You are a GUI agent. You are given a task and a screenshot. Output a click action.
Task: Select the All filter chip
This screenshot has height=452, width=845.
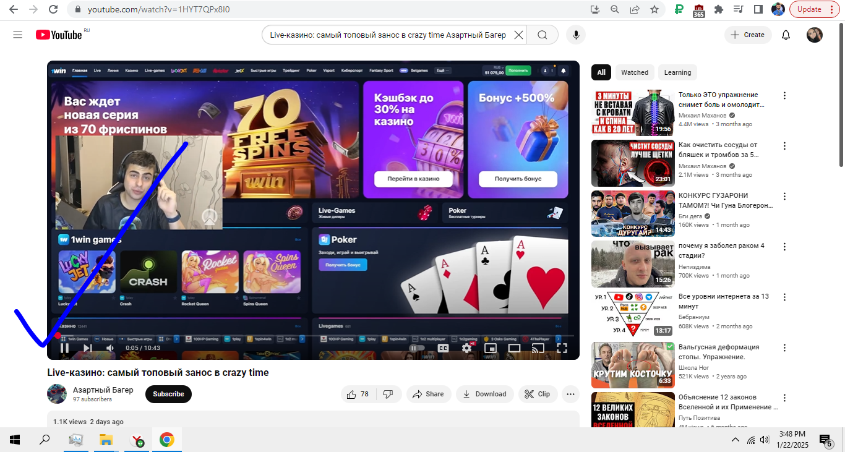click(601, 72)
